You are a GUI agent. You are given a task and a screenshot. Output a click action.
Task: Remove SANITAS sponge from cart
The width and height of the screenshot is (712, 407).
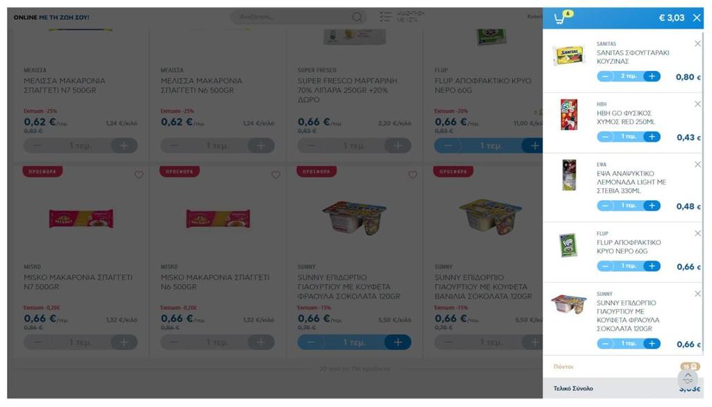pos(697,44)
